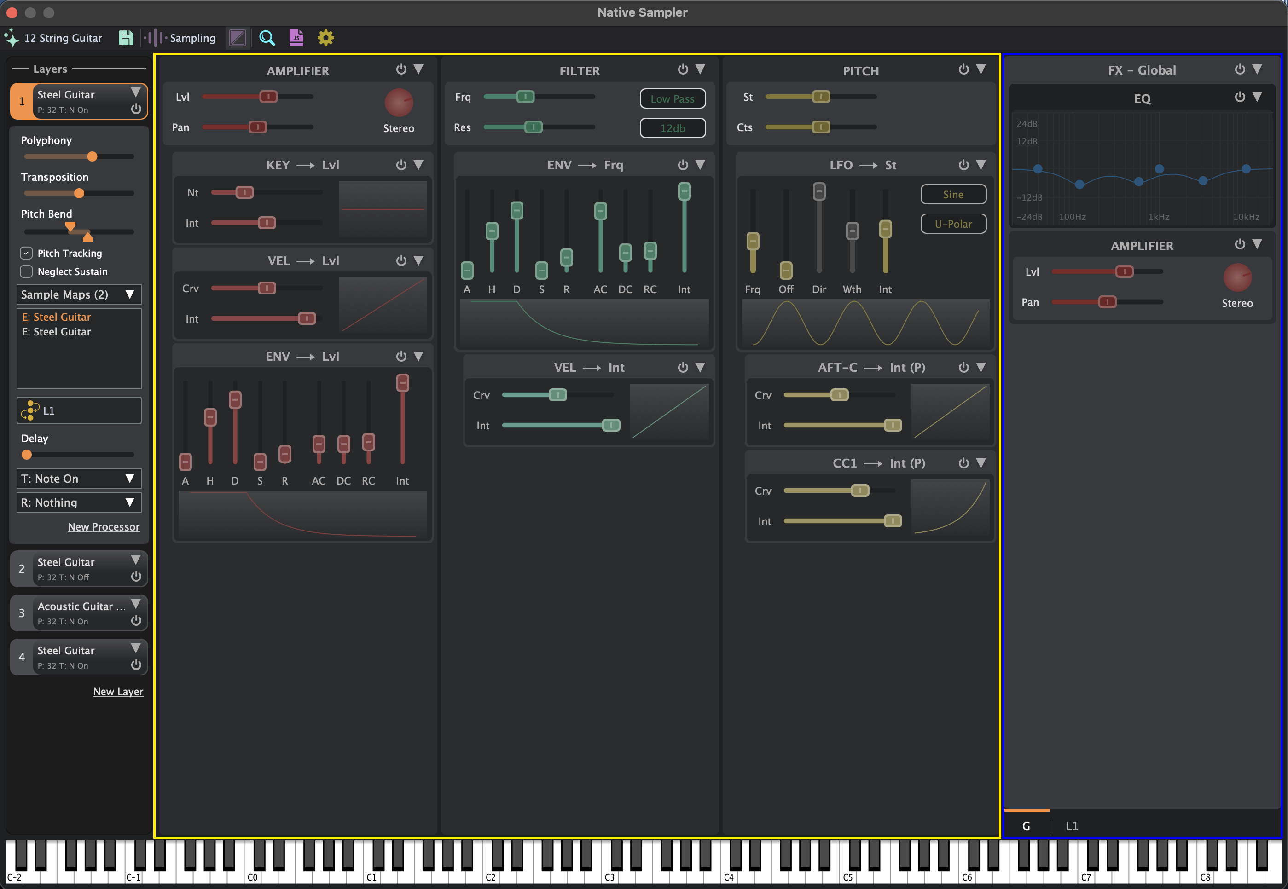Click the L1 processor chain icon
1288x889 pixels.
(x=30, y=410)
